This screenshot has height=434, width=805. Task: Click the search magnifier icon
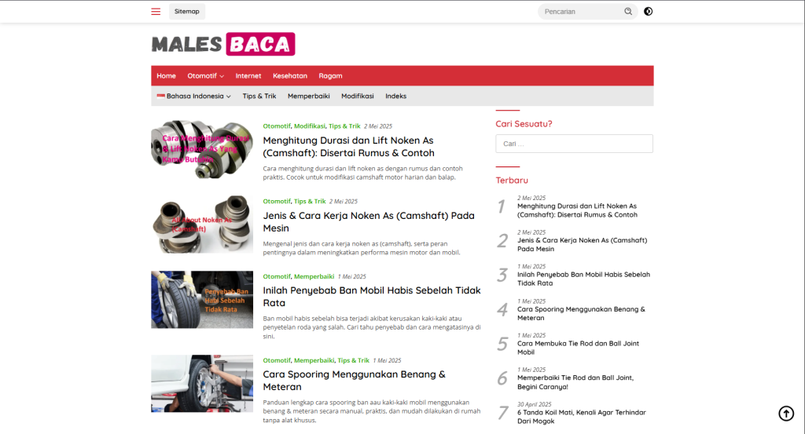tap(627, 12)
